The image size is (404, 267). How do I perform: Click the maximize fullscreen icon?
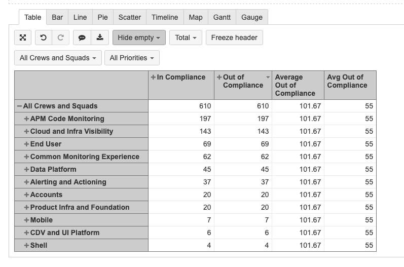pos(23,37)
